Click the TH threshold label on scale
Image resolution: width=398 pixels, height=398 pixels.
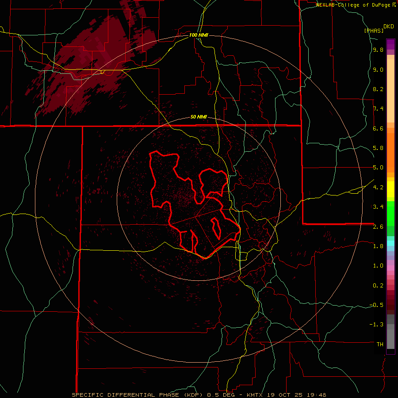(380, 344)
